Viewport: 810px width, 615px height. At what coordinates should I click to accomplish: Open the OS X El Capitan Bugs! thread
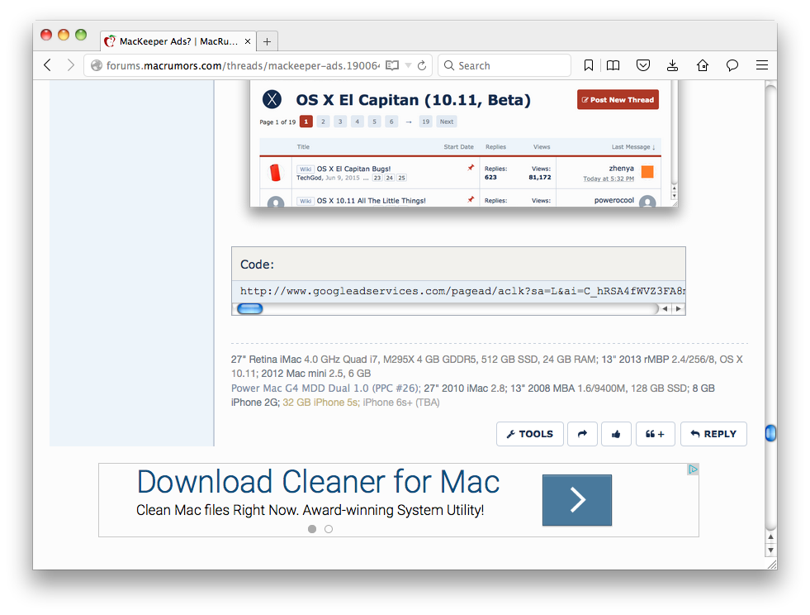pos(353,169)
